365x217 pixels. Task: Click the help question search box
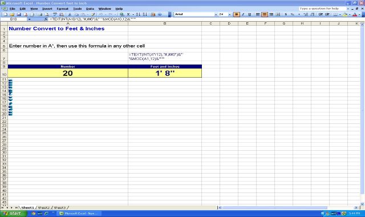(x=322, y=9)
